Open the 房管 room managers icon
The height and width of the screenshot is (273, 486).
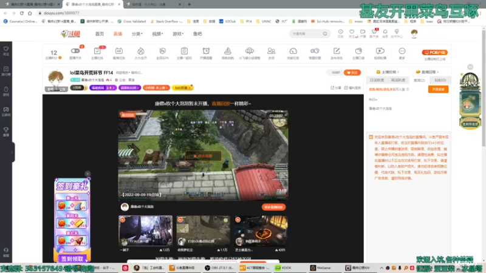271,53
